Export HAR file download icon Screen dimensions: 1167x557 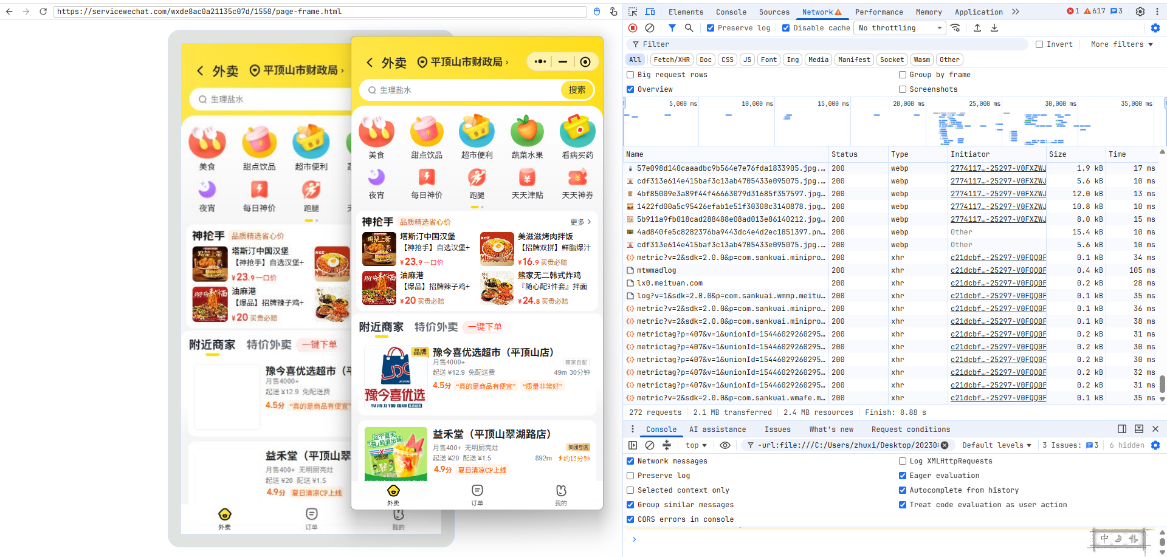[994, 28]
